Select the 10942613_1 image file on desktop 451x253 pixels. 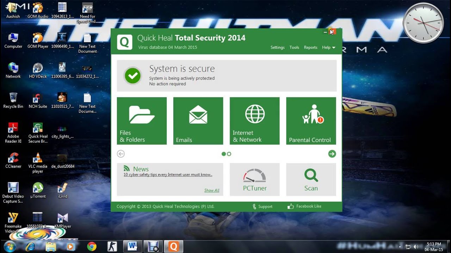pos(62,10)
